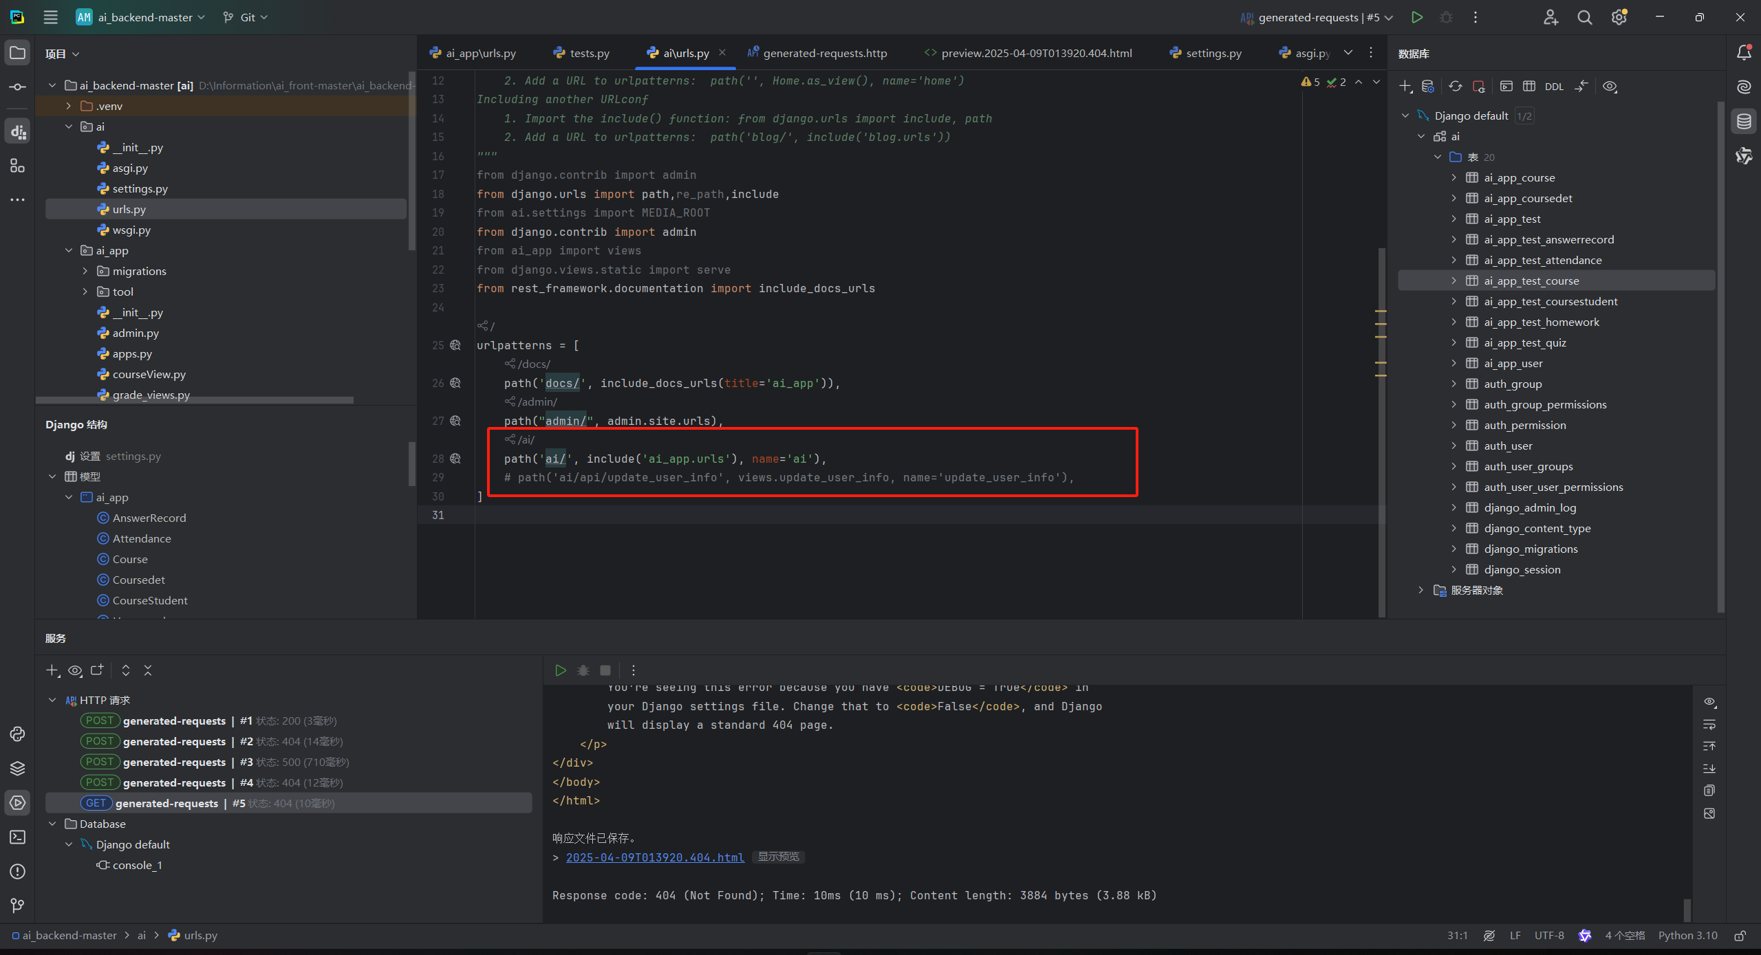
Task: Open the Python Packages layers icon
Action: (x=18, y=768)
